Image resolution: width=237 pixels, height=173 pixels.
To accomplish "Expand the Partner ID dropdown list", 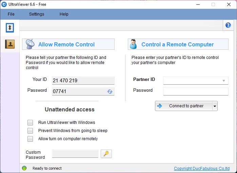I will (x=224, y=81).
